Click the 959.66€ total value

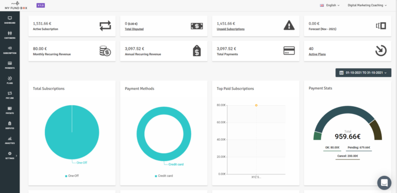(347, 137)
